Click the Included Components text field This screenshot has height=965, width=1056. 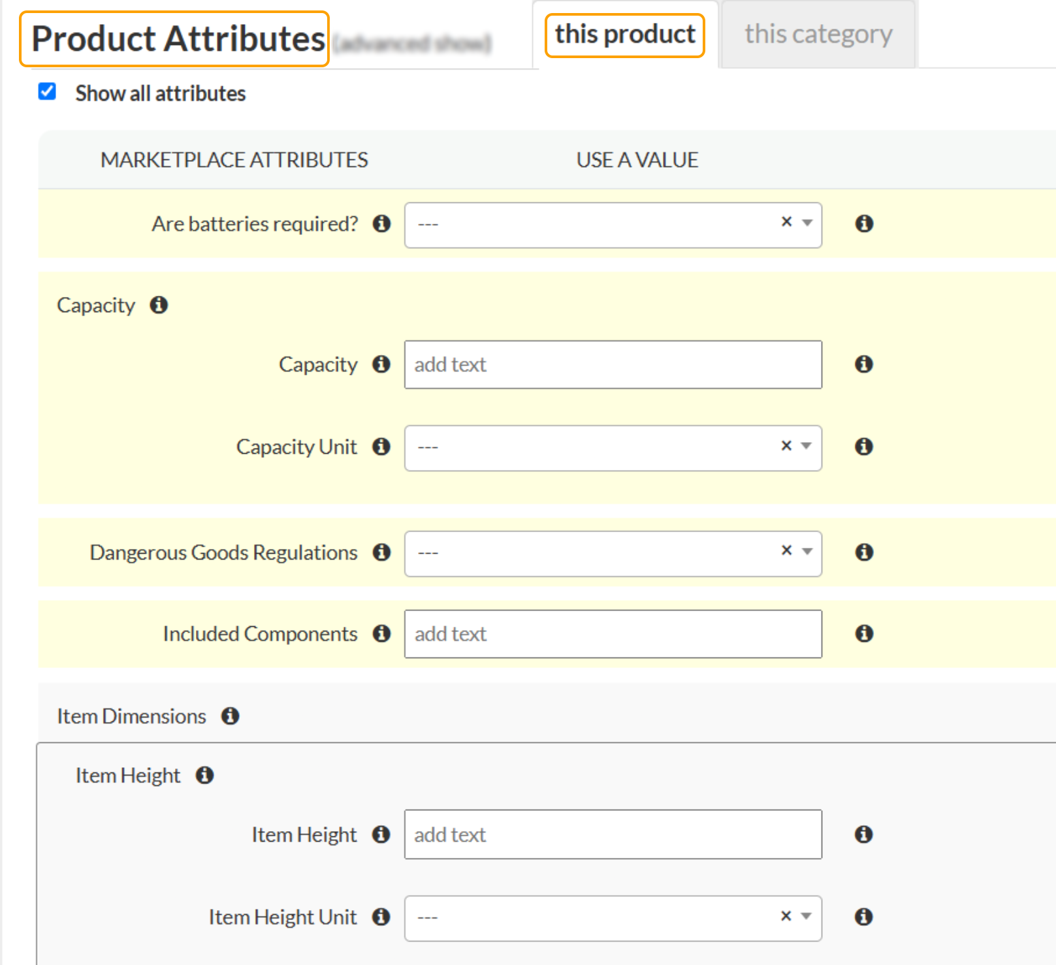613,634
